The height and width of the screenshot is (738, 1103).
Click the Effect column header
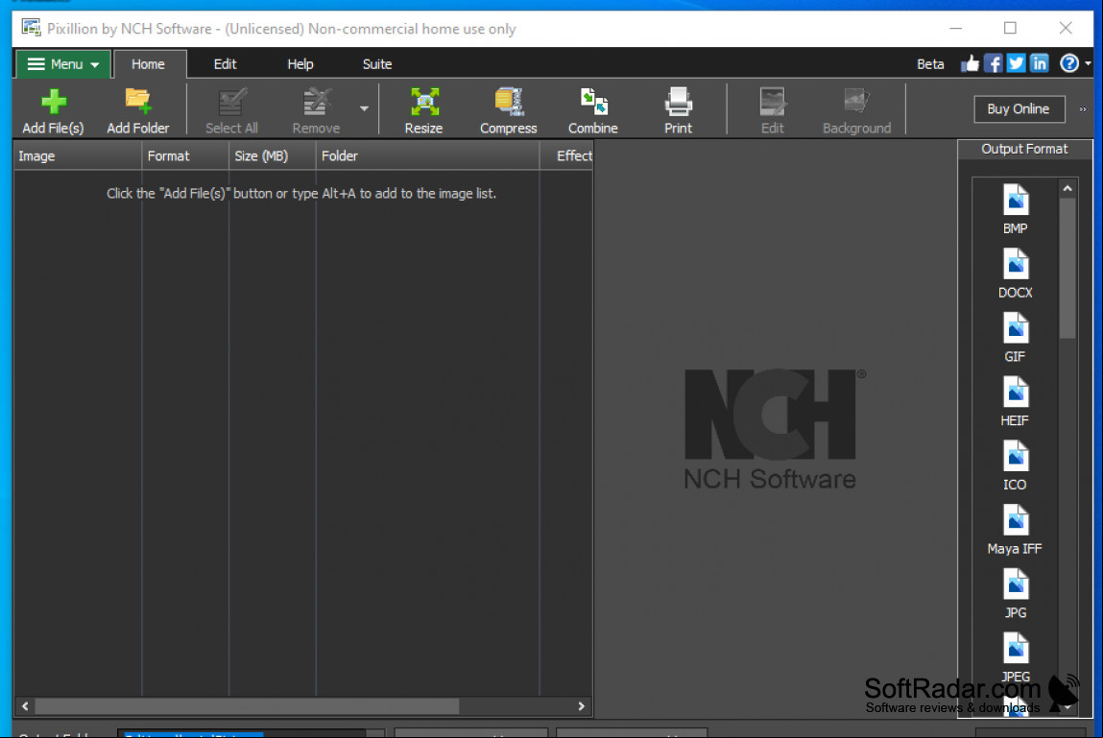(x=567, y=156)
